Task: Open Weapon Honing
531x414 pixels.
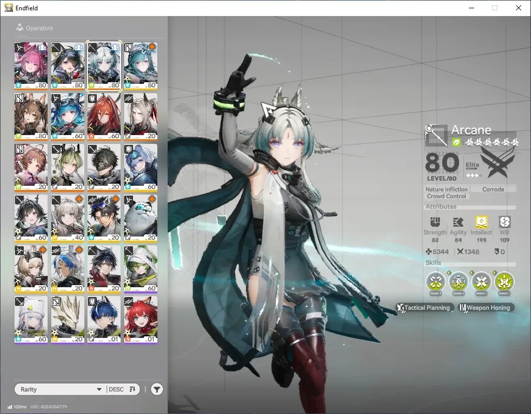Action: click(486, 307)
